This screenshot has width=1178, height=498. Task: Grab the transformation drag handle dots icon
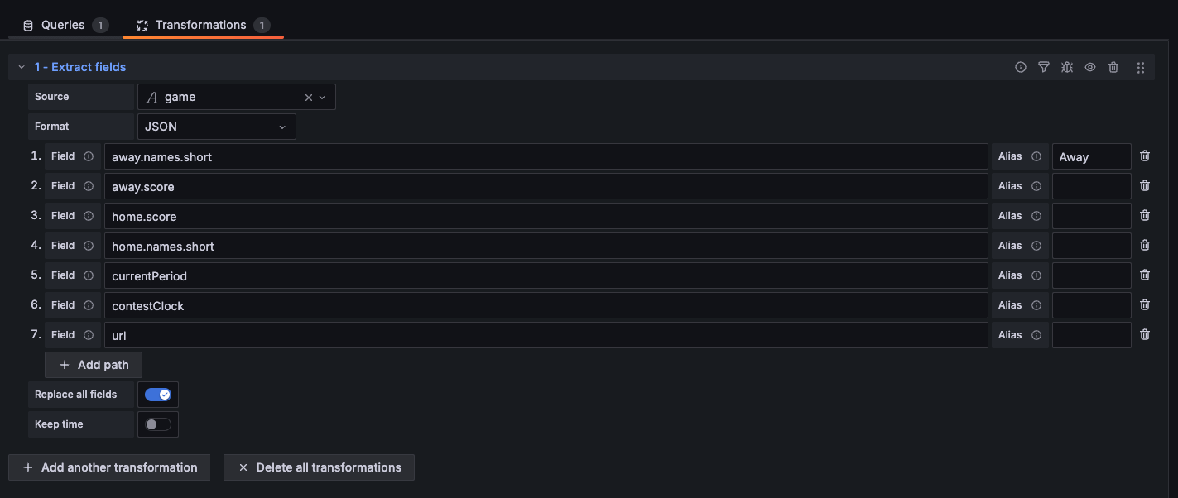tap(1140, 67)
